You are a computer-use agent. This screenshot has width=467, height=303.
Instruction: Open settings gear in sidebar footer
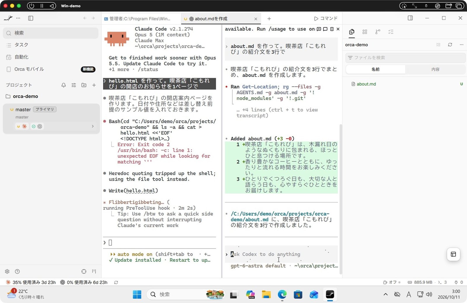[x=7, y=272]
